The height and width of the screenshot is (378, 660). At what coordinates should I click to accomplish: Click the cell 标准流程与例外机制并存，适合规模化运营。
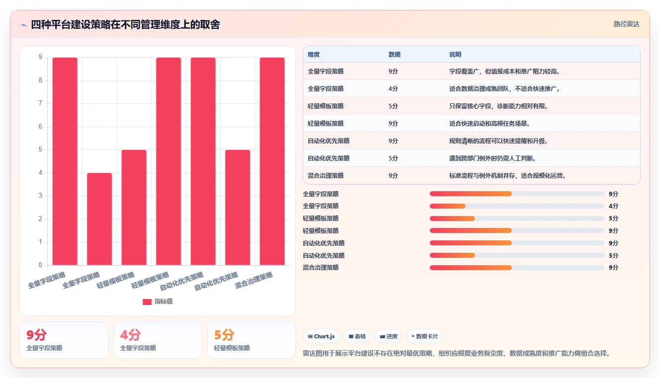coord(508,176)
